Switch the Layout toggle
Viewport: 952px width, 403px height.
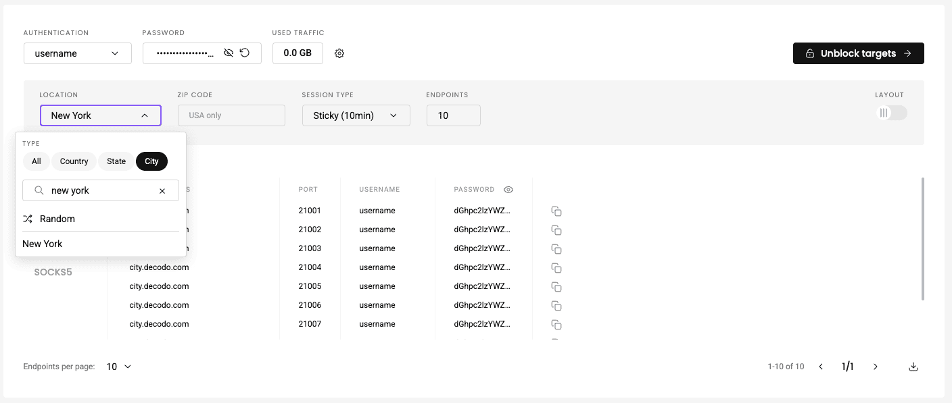point(892,113)
